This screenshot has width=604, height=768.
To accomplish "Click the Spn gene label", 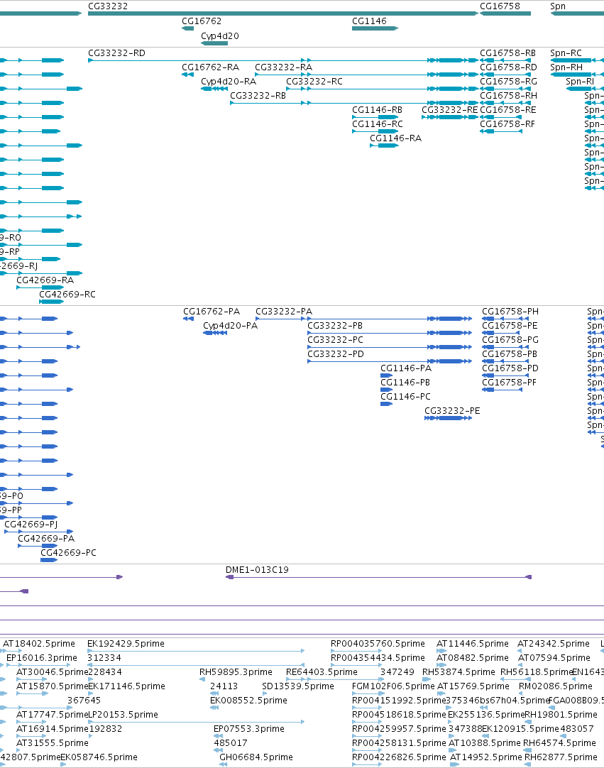I will point(558,6).
